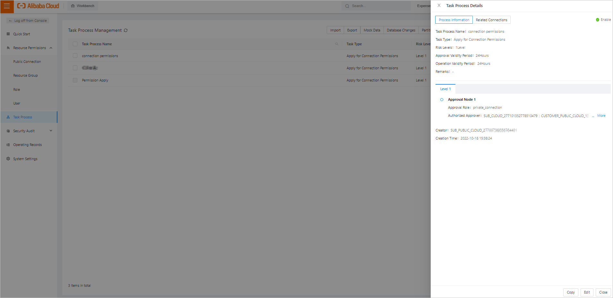The image size is (613, 298).
Task: Show More authorized approvers
Action: pos(601,115)
